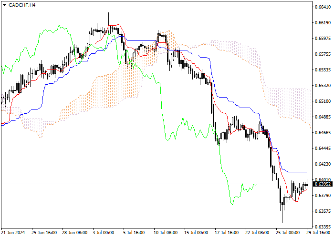
Task: Click time axis label 29 Jul 16:00
Action: [x=319, y=233]
